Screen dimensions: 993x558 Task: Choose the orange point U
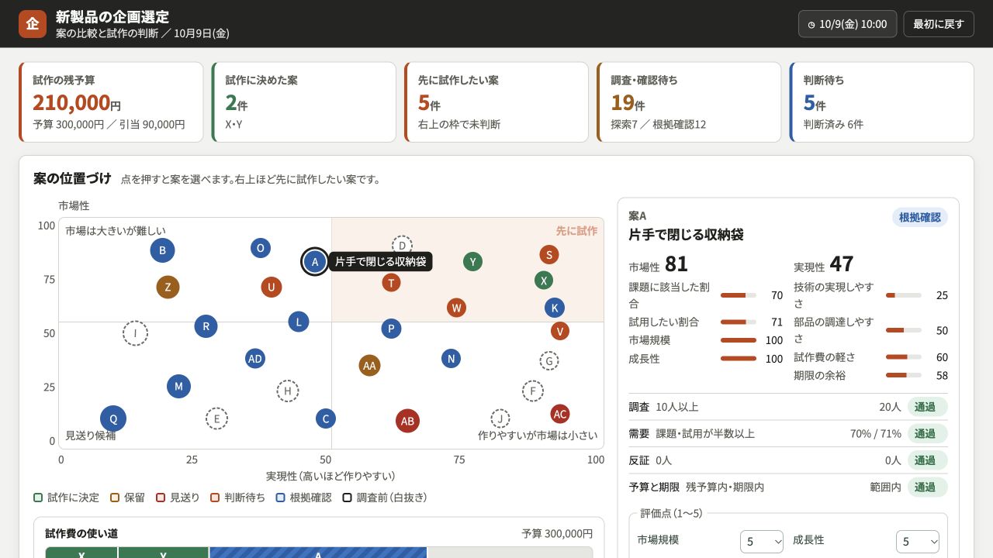point(272,288)
